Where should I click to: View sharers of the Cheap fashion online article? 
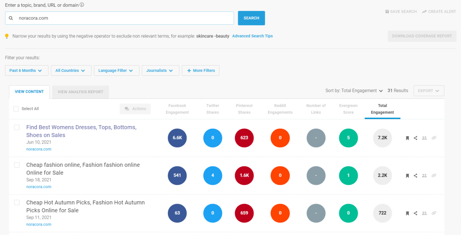pos(424,175)
